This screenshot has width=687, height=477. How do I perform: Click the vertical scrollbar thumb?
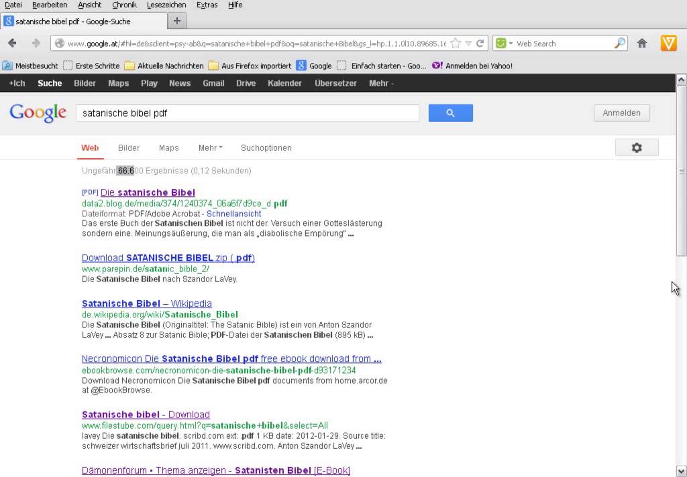[x=682, y=171]
